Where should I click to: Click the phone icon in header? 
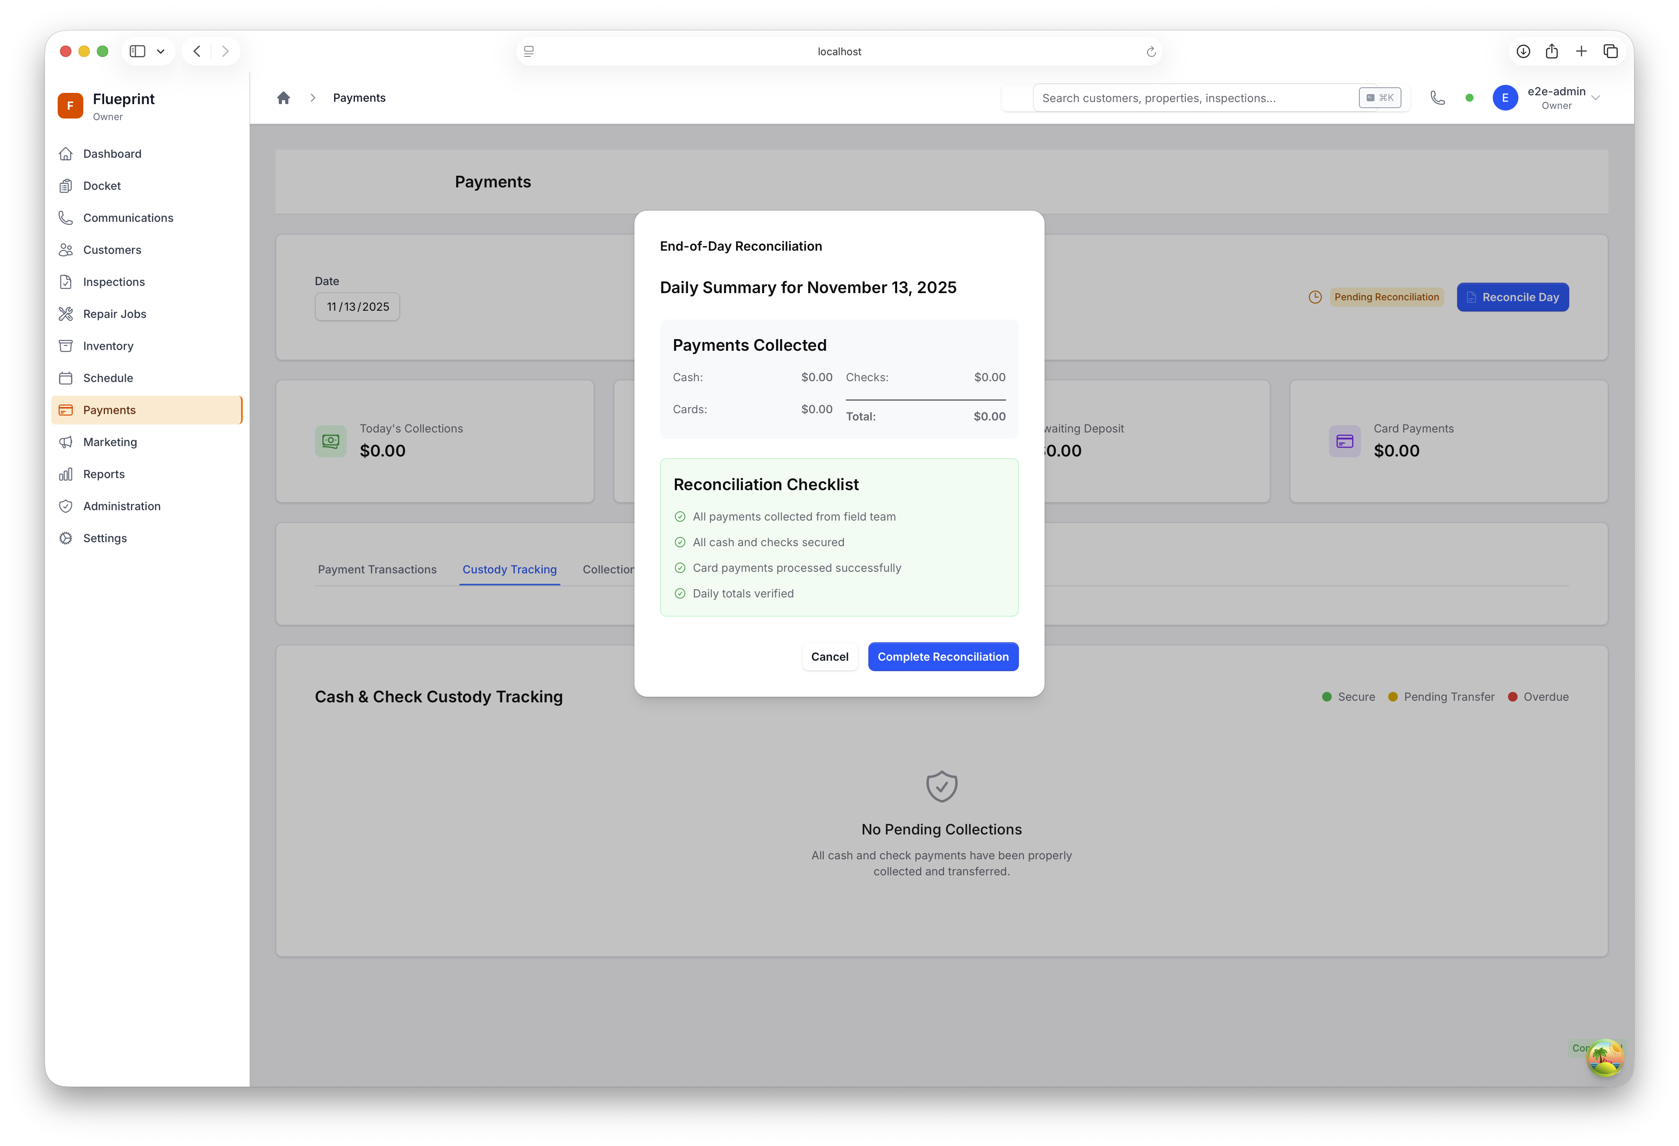pyautogui.click(x=1437, y=97)
